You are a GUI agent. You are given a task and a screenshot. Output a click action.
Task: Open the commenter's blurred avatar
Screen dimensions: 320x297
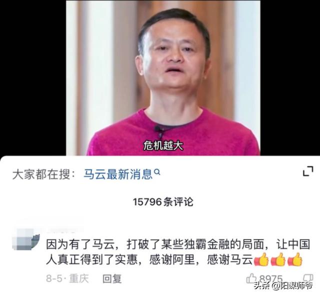coord(25,239)
